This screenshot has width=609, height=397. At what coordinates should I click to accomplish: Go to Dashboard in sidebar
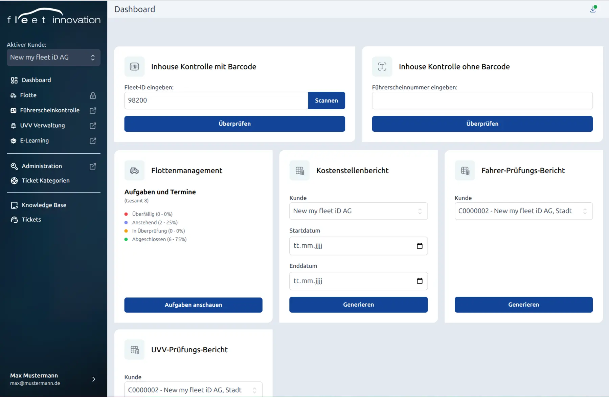[36, 80]
